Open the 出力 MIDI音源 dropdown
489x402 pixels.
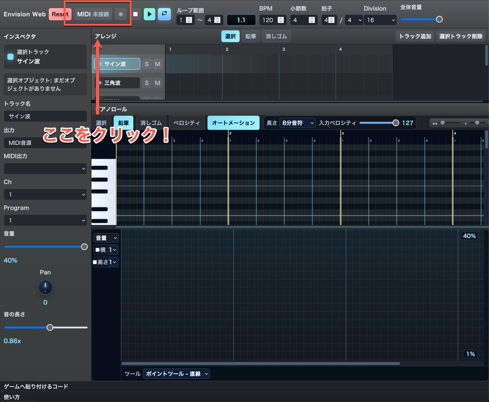tap(45, 142)
